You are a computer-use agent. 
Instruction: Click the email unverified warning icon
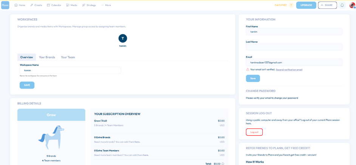pyautogui.click(x=248, y=69)
